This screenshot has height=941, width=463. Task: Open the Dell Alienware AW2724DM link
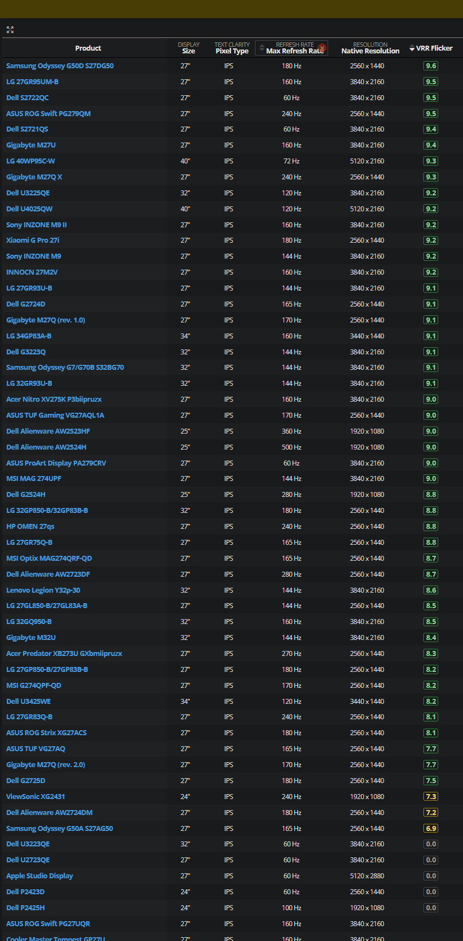point(50,812)
